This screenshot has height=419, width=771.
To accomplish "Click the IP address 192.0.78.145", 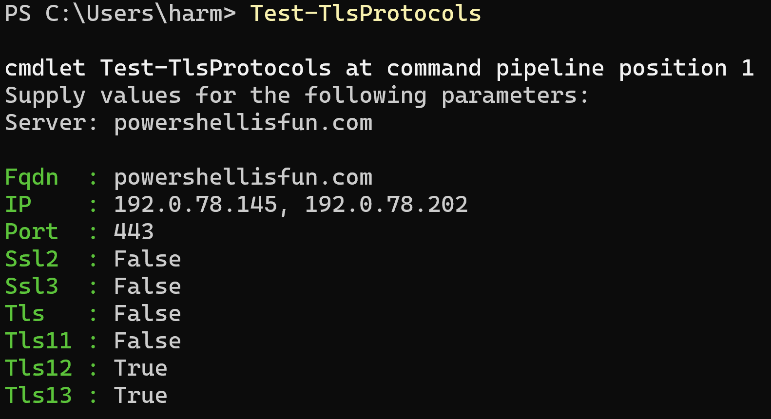I will point(195,205).
